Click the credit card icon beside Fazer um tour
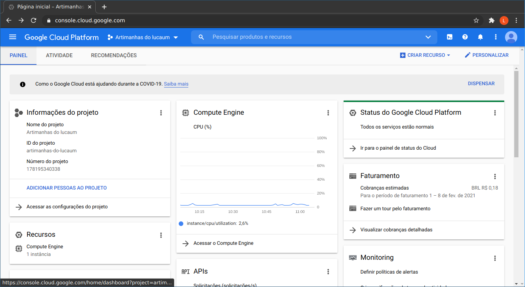This screenshot has height=287, width=525. 353,209
